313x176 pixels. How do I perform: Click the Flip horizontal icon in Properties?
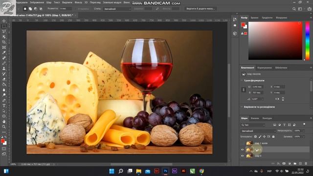click(x=277, y=99)
